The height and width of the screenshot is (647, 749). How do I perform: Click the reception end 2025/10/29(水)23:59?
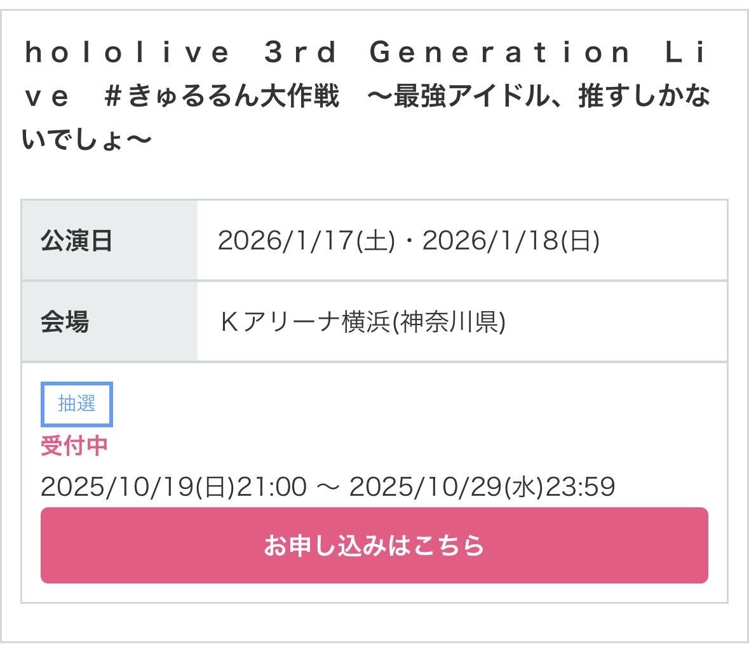[482, 487]
